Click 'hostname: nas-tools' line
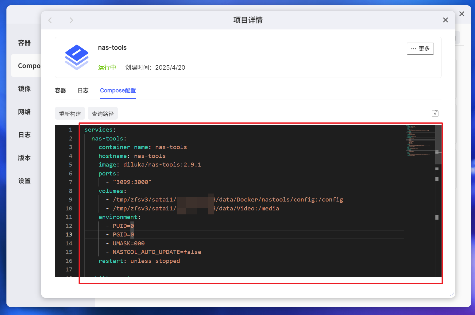This screenshot has width=475, height=315. click(132, 156)
